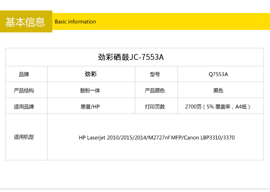Select the 惠普/HP value
The image size is (270, 192).
[x=90, y=107]
